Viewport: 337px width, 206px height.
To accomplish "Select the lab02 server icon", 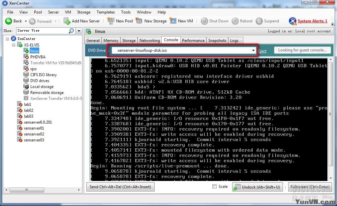I will click(x=20, y=110).
